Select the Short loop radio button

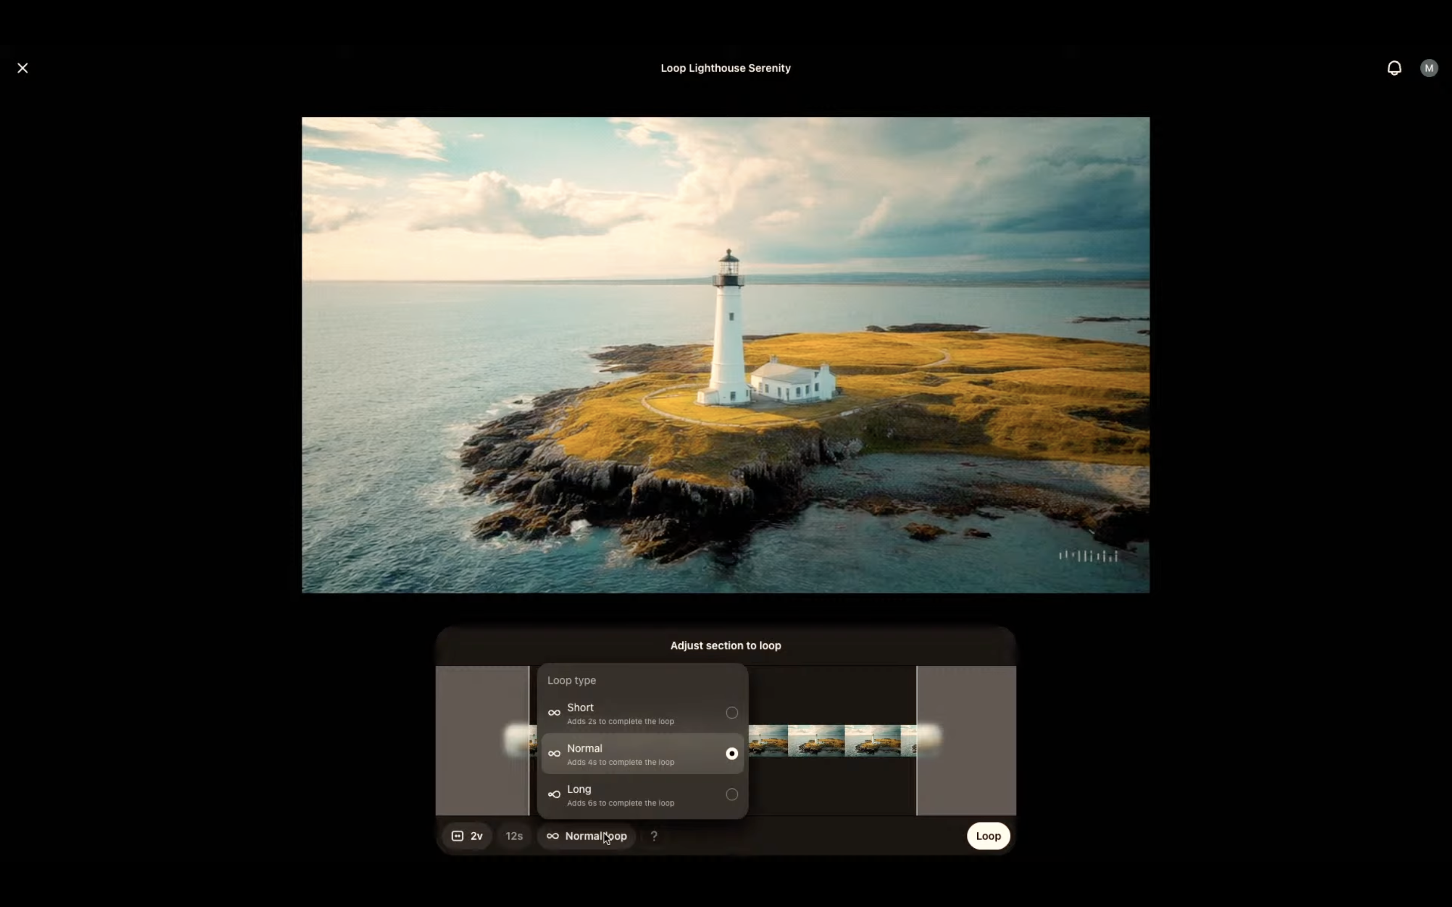coord(731,713)
